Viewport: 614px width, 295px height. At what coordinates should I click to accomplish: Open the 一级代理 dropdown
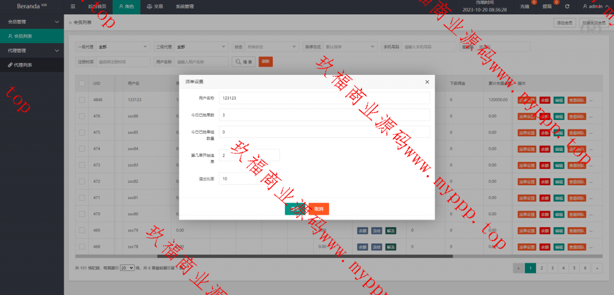coord(122,47)
